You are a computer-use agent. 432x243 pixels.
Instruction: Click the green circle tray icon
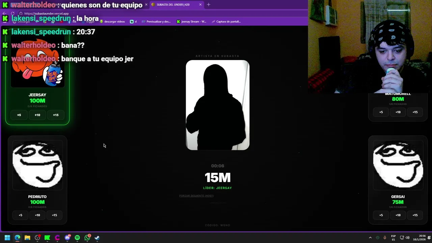tap(378, 238)
